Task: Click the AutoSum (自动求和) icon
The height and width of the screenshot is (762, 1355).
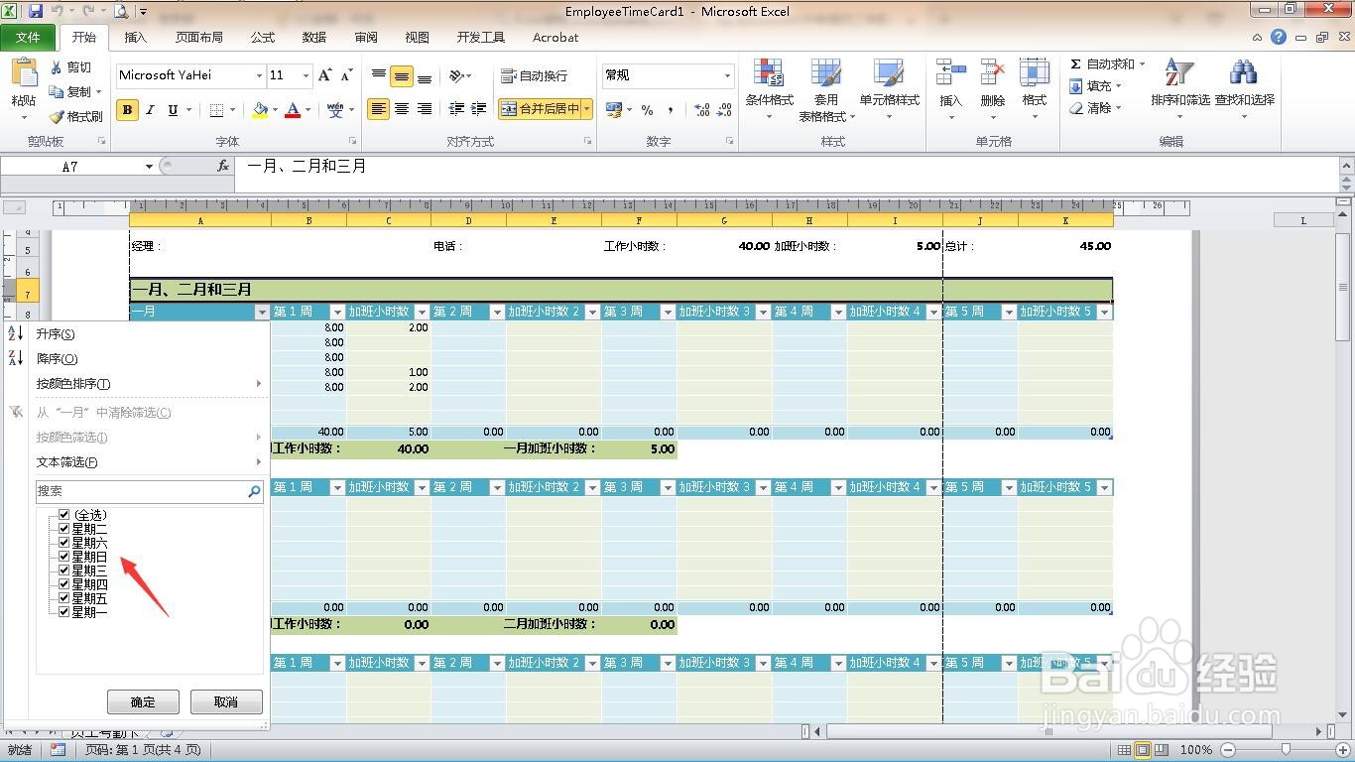Action: click(x=1076, y=63)
